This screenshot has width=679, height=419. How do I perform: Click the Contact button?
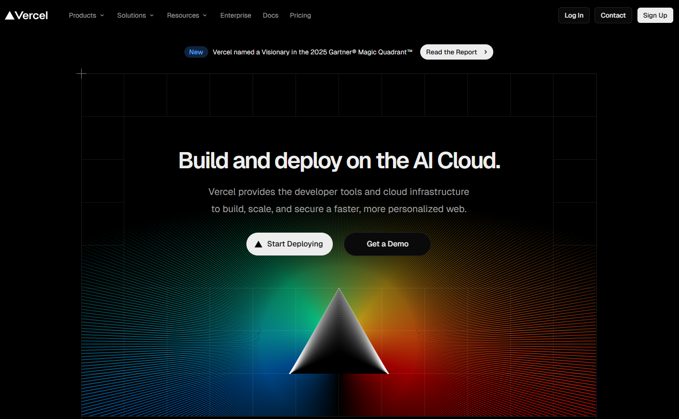pos(613,15)
